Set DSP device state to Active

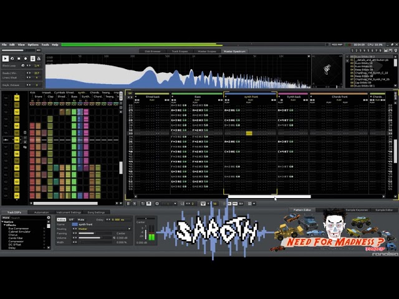61,219
